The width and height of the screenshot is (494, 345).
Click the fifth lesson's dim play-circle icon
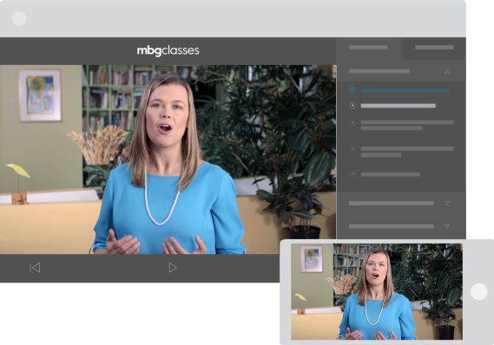point(352,173)
